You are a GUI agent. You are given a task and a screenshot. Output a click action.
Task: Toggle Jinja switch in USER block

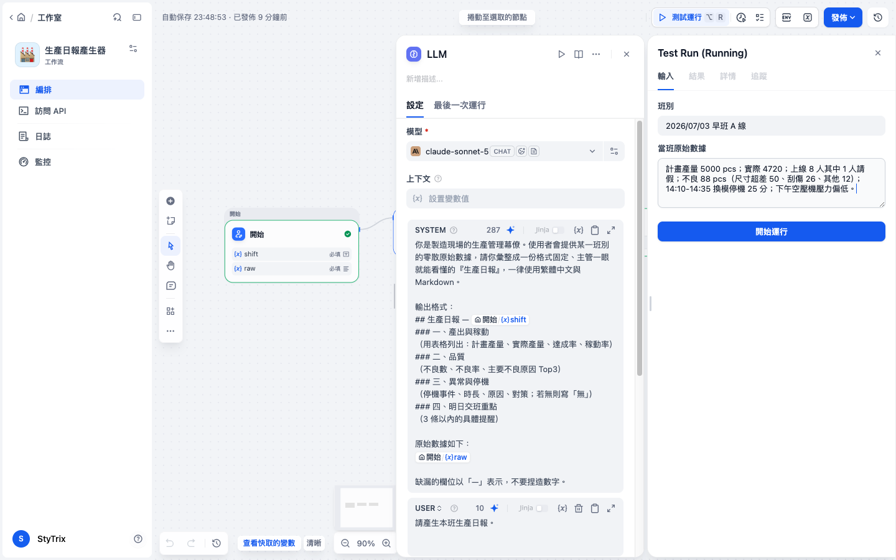pos(542,508)
